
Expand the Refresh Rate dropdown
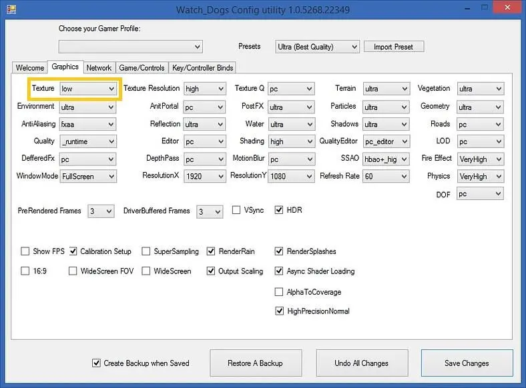click(386, 176)
